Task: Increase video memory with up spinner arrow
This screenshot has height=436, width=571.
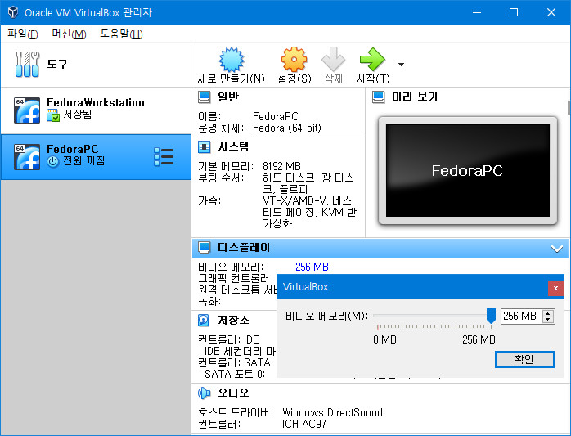Action: (548, 313)
